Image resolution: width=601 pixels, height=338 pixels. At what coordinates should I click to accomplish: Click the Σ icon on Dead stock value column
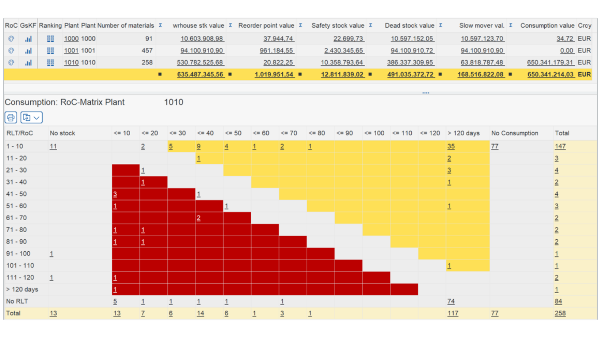point(441,26)
